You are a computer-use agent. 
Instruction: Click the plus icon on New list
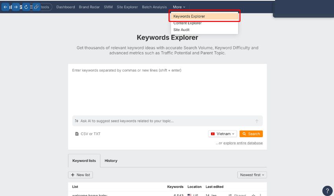[73, 175]
